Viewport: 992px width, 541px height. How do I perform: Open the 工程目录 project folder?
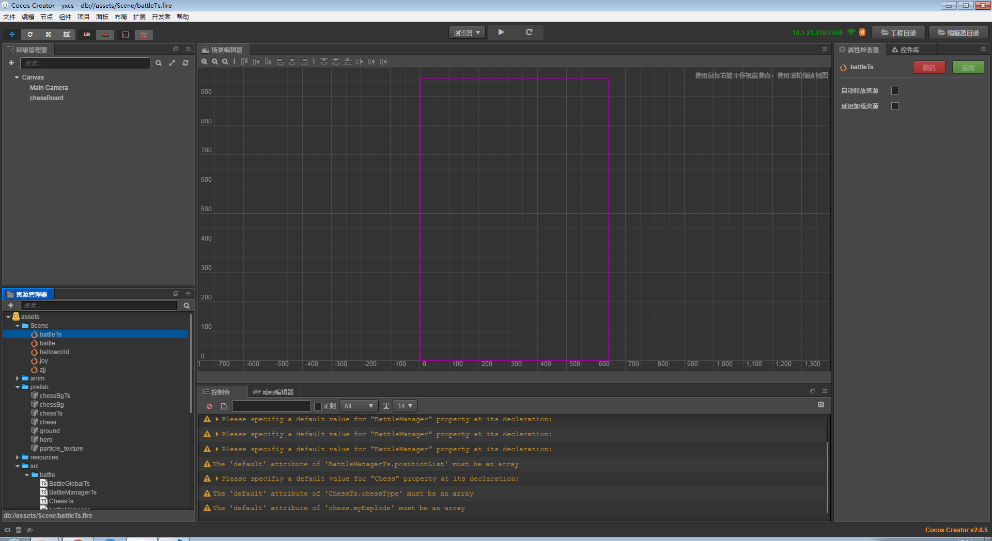898,33
